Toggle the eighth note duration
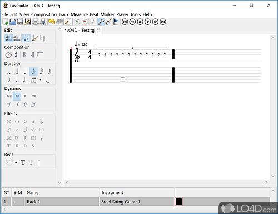Screen dimensions: 278x214 [x=33, y=72]
